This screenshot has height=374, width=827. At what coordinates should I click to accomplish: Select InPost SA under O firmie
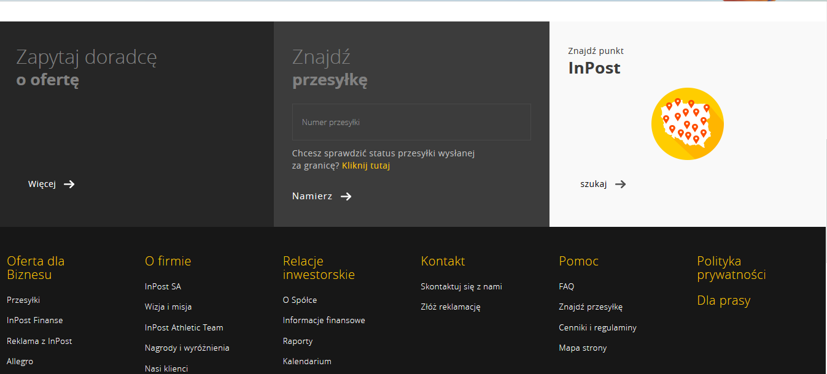click(163, 286)
